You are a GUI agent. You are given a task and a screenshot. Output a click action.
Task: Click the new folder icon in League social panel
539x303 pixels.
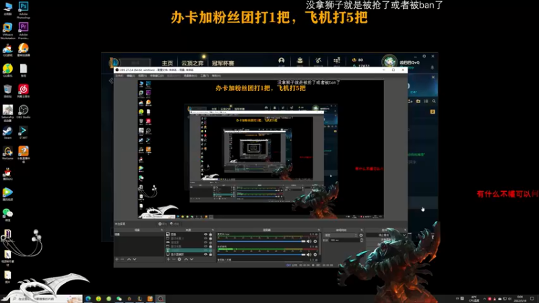tap(418, 101)
